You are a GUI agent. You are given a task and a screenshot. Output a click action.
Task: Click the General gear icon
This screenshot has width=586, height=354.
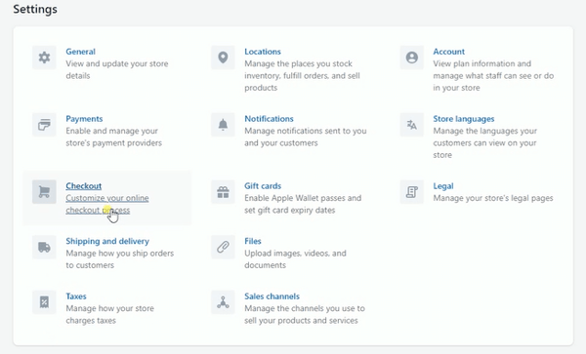point(44,58)
